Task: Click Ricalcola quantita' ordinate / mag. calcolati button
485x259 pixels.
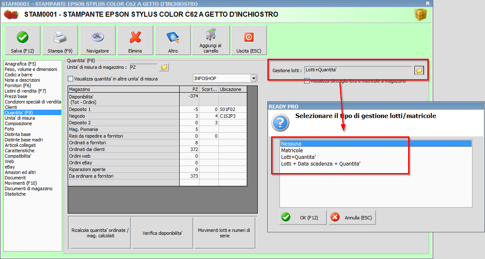Action: point(100,233)
